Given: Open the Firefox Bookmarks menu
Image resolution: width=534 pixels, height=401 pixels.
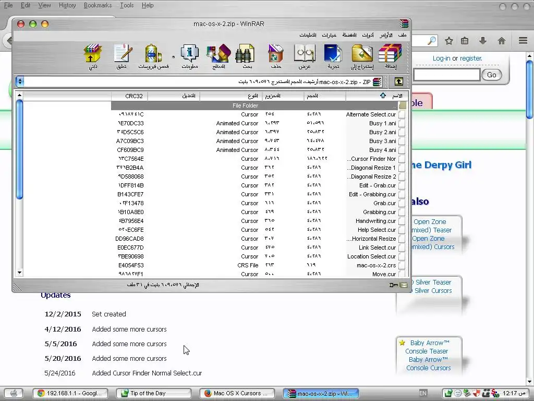Looking at the screenshot, I should click(x=98, y=5).
